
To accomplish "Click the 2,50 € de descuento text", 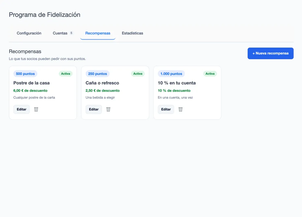I will [x=103, y=91].
